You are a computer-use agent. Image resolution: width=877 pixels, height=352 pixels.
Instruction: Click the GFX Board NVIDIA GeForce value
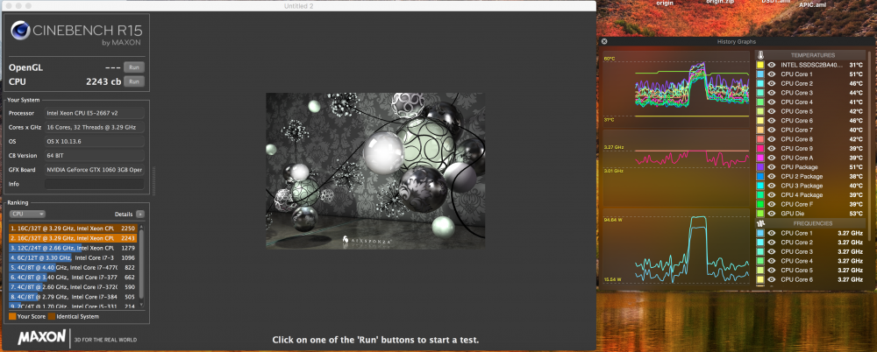94,170
